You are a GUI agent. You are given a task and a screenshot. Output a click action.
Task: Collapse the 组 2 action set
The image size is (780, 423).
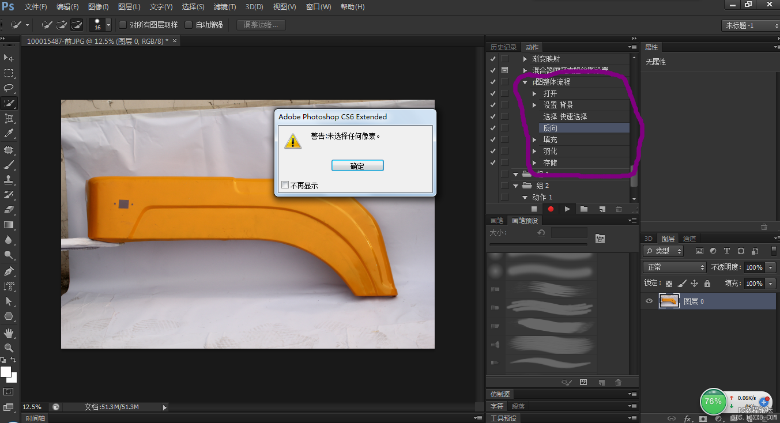pyautogui.click(x=516, y=186)
